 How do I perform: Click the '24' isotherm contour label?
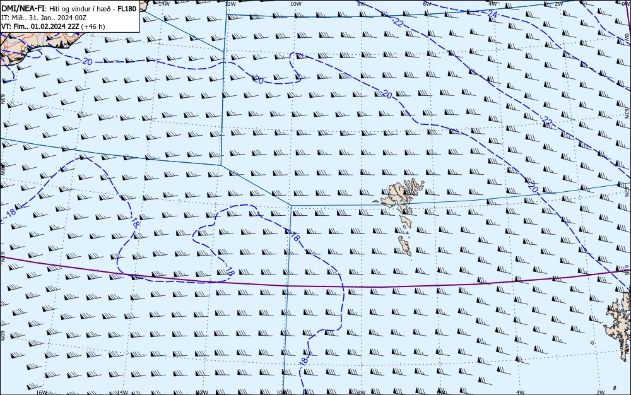coord(492,14)
